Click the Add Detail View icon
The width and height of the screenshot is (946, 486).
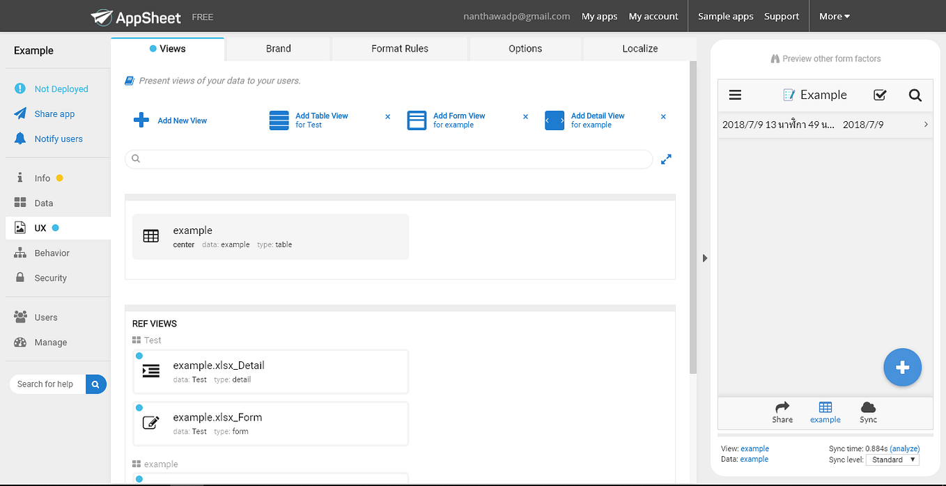[x=555, y=120]
